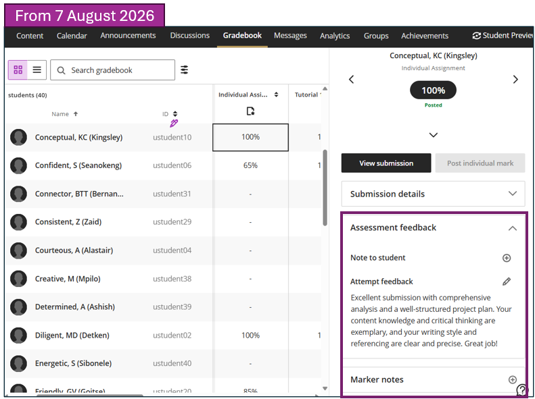Open gradebook filter options icon

(x=184, y=70)
